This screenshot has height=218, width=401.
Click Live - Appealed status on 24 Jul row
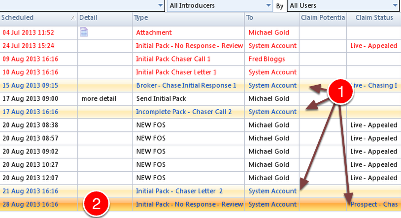(x=373, y=46)
